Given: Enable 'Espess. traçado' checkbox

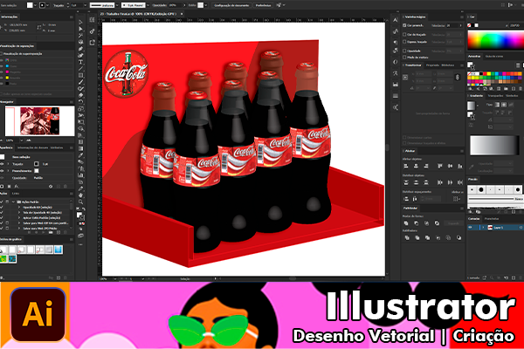Looking at the screenshot, I should coord(404,42).
